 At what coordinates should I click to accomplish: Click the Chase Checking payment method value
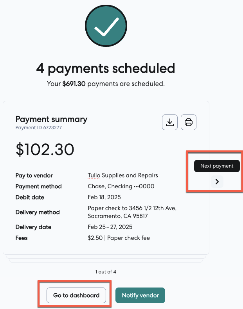tap(121, 186)
